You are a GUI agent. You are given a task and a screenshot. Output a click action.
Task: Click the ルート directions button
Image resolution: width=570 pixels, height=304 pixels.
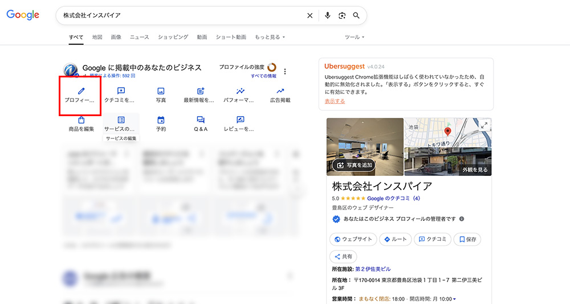click(x=396, y=239)
